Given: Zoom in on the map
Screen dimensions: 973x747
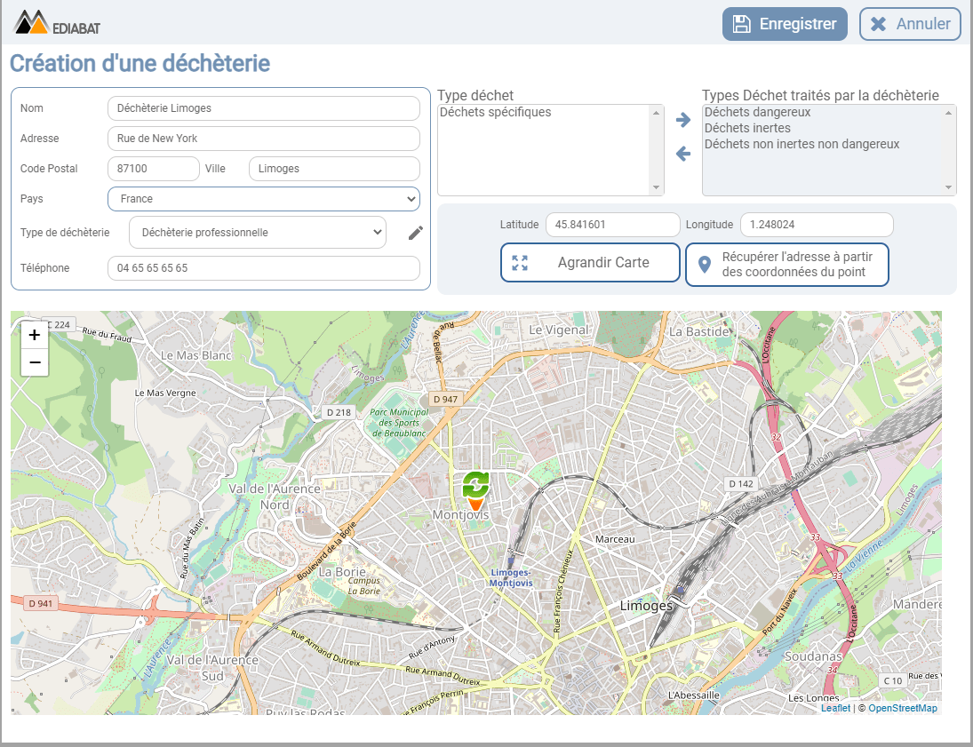Looking at the screenshot, I should [x=35, y=335].
